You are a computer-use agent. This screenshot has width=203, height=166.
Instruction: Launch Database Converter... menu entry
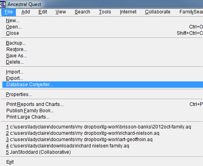(102, 85)
